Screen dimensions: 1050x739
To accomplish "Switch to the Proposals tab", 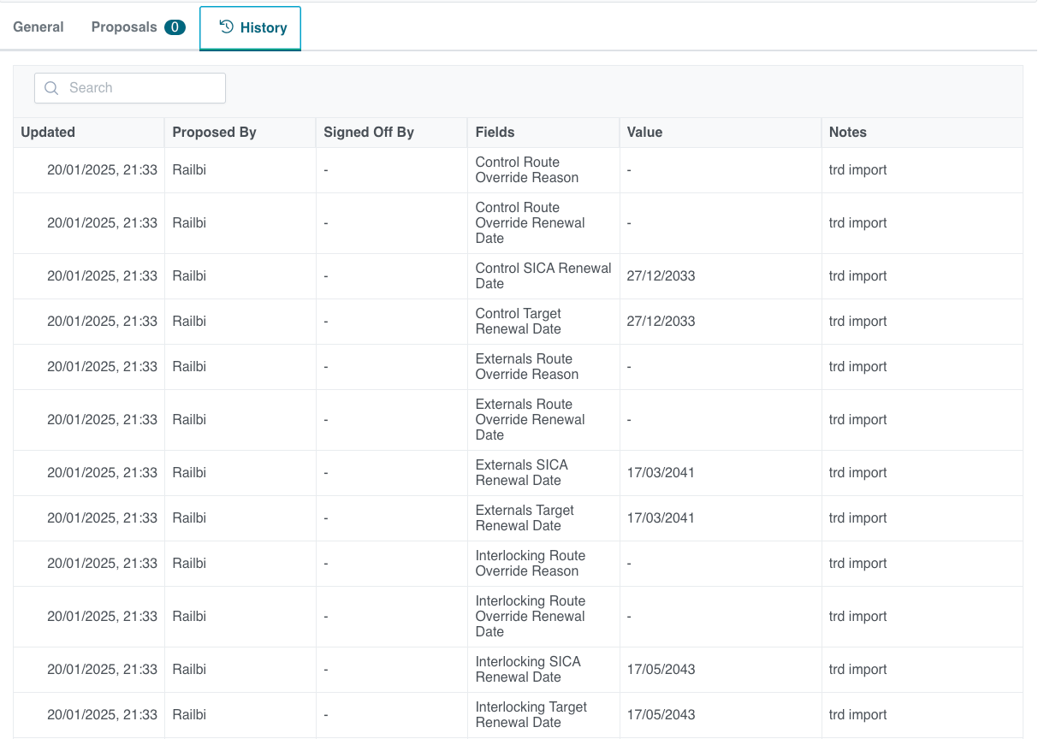I will [x=124, y=27].
